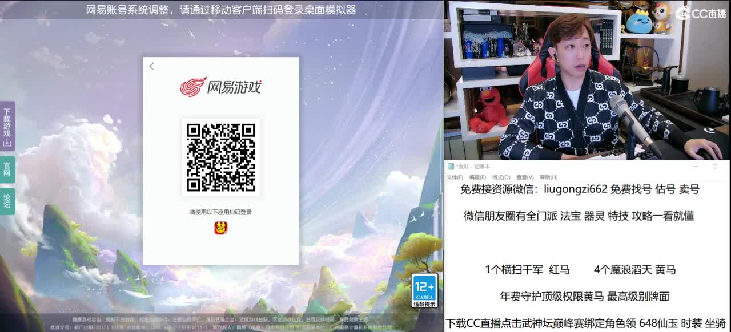Image resolution: width=731 pixels, height=332 pixels.
Task: Open Notepad 查看(V) menu
Action: (x=525, y=177)
